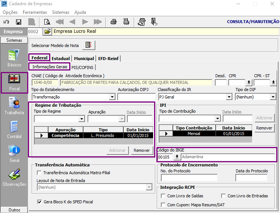The image size is (280, 213).
Task: Click the Data do Protocolo field
Action: click(251, 178)
